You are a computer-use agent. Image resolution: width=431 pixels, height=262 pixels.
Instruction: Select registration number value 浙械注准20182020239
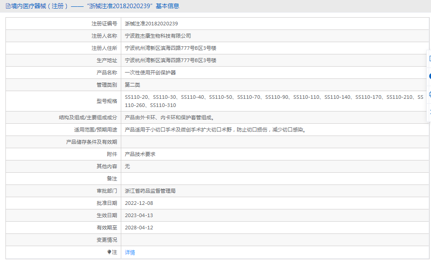151,24
